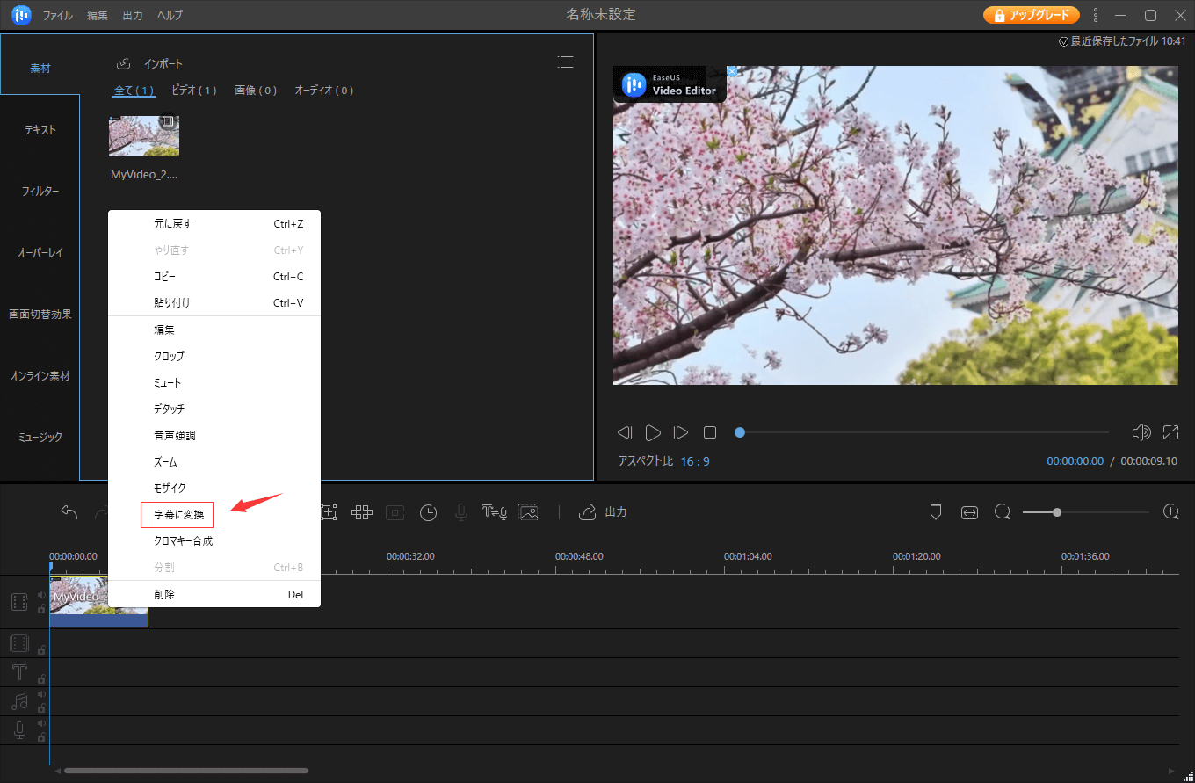Mute the main video track speaker
Image resolution: width=1195 pixels, height=783 pixels.
click(x=40, y=596)
